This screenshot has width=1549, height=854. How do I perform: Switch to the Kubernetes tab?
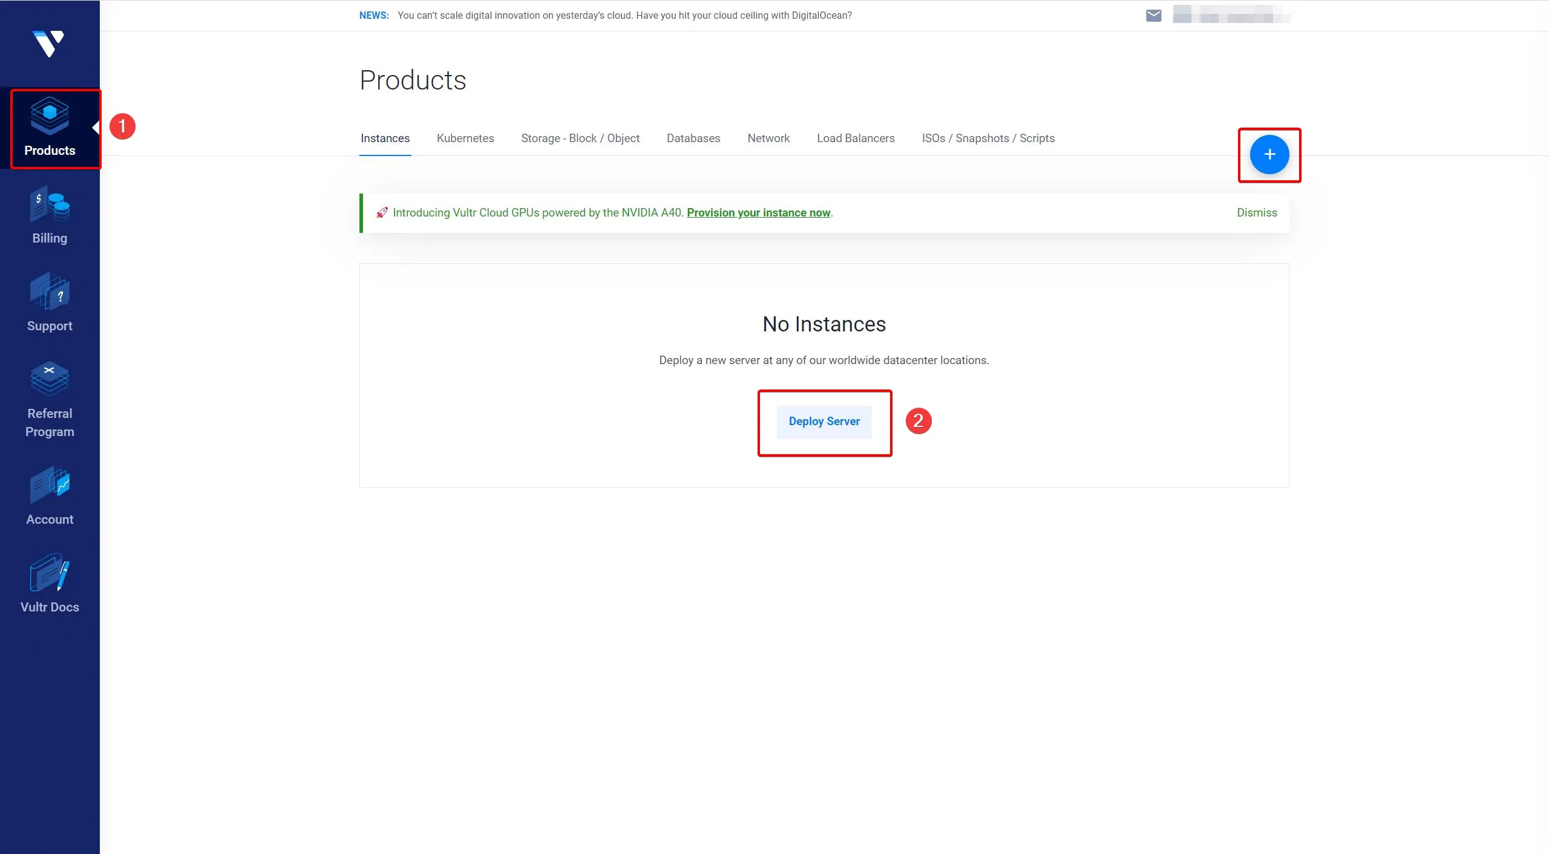click(465, 139)
